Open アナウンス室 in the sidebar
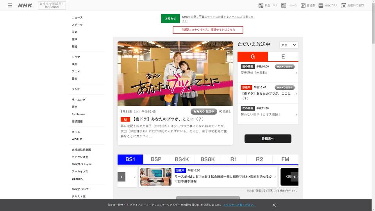The image size is (375, 211). (80, 157)
